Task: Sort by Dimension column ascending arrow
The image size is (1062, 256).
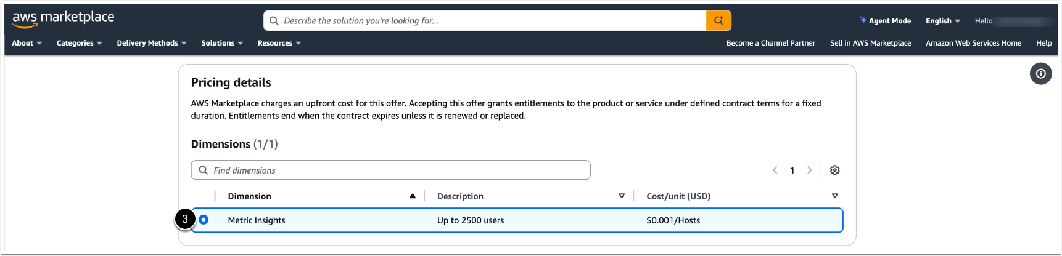Action: click(413, 196)
